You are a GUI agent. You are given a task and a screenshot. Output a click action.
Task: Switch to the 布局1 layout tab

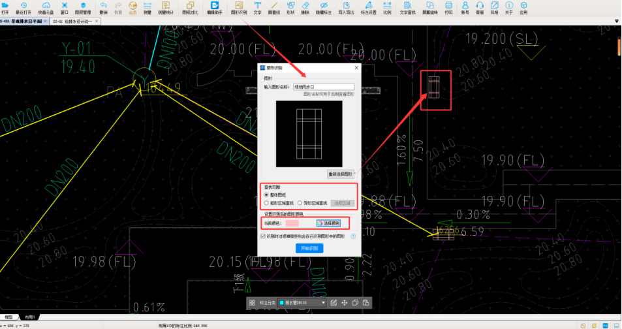30,317
